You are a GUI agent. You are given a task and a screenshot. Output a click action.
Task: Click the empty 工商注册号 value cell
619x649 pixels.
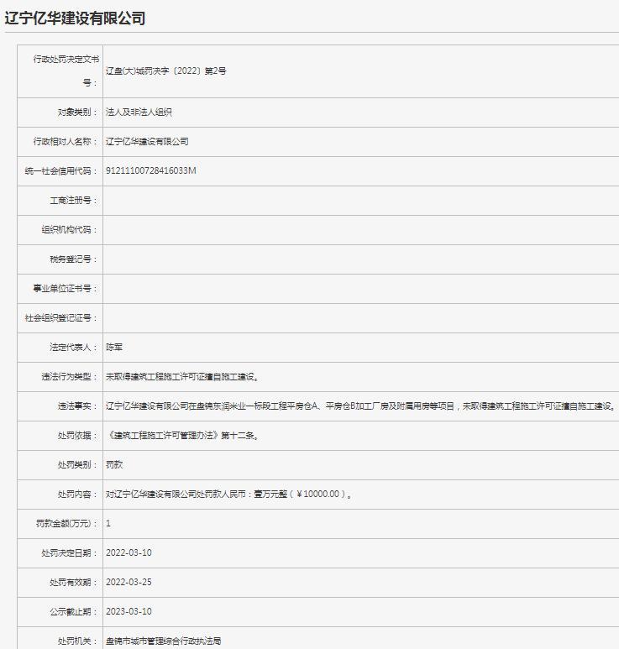tap(359, 201)
